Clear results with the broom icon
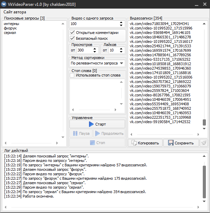 tap(204, 143)
